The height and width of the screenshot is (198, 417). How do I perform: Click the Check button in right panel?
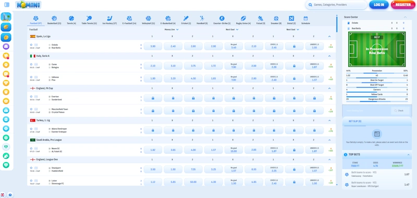click(x=400, y=111)
